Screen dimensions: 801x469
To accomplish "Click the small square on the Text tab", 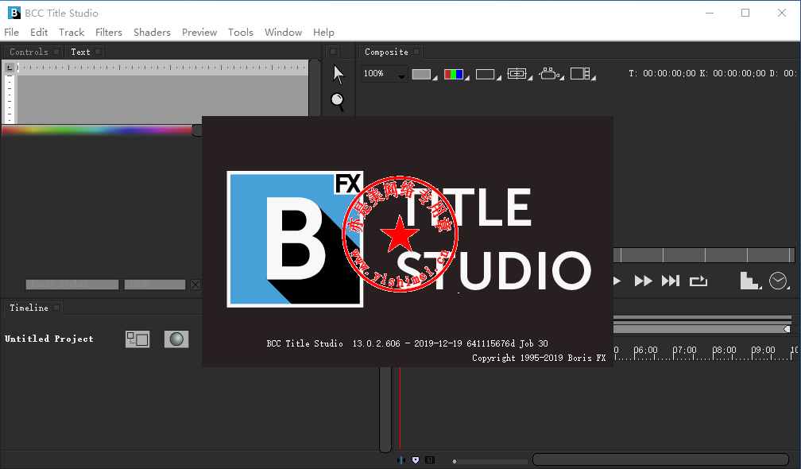I will 98,52.
